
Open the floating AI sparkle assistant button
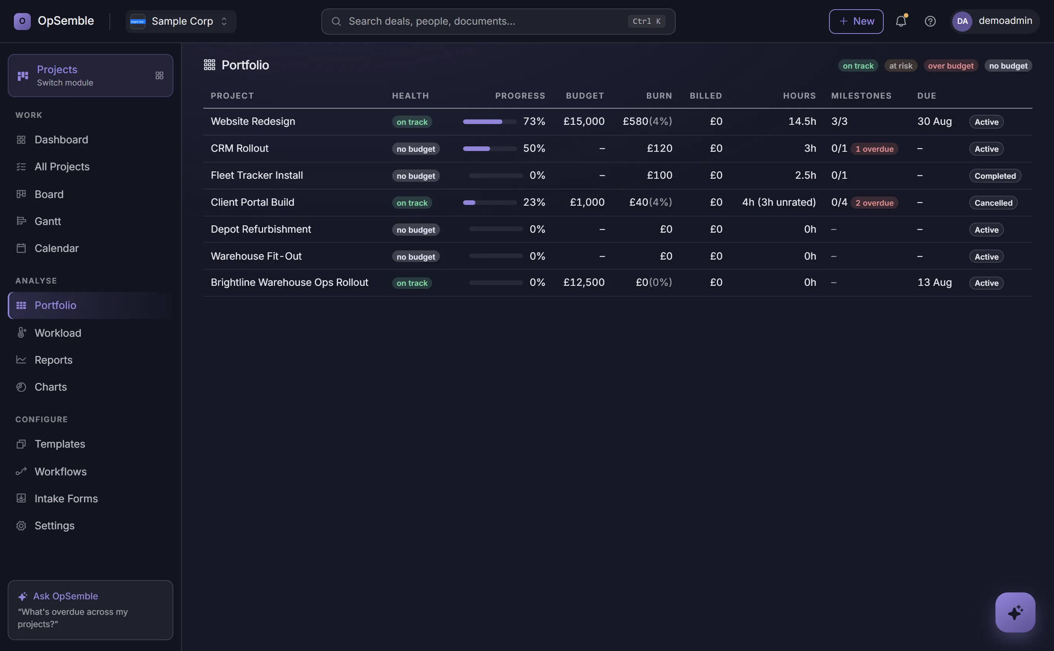1015,612
